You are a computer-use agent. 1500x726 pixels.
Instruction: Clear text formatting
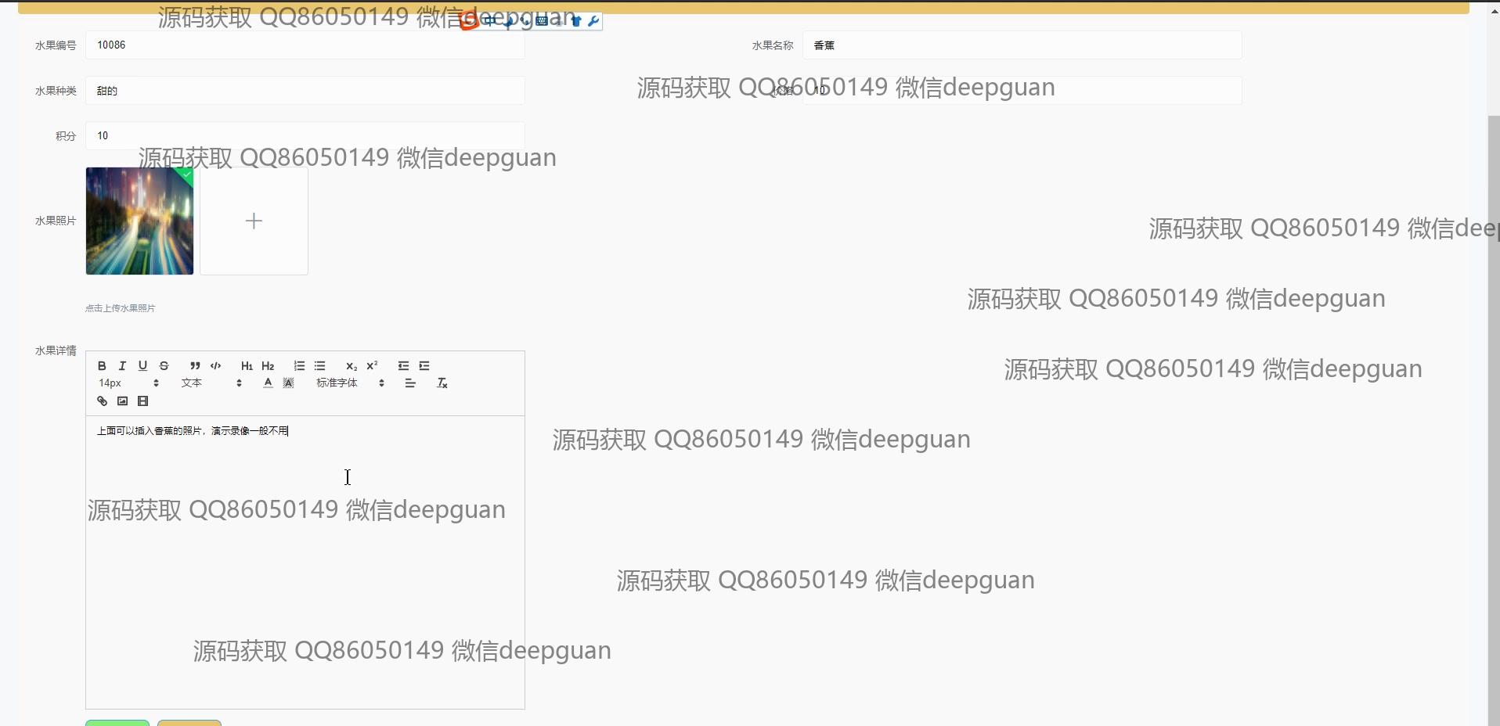[442, 383]
